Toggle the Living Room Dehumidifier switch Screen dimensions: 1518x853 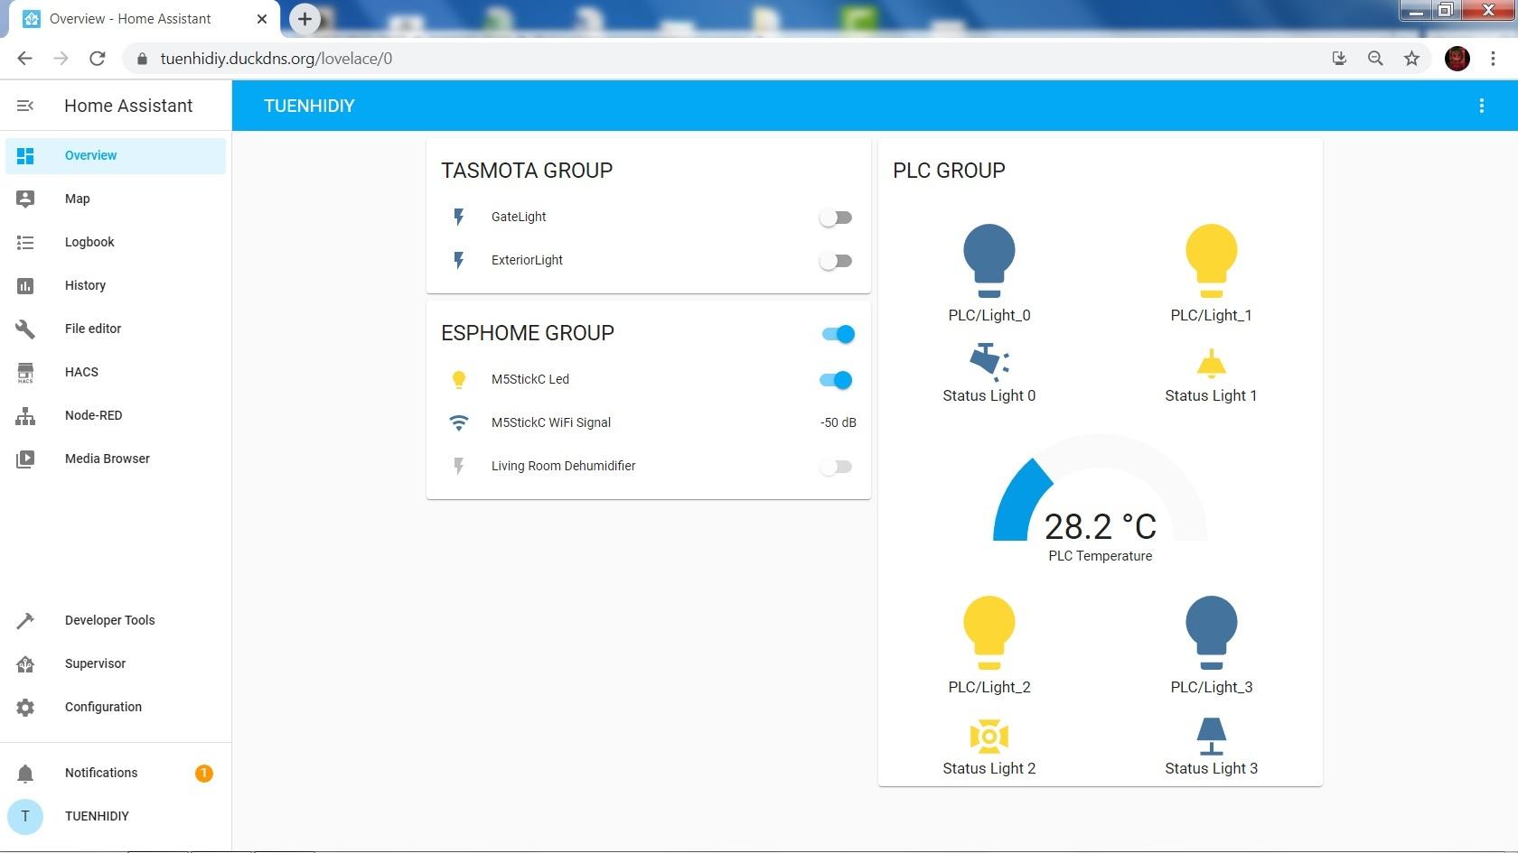pyautogui.click(x=836, y=467)
